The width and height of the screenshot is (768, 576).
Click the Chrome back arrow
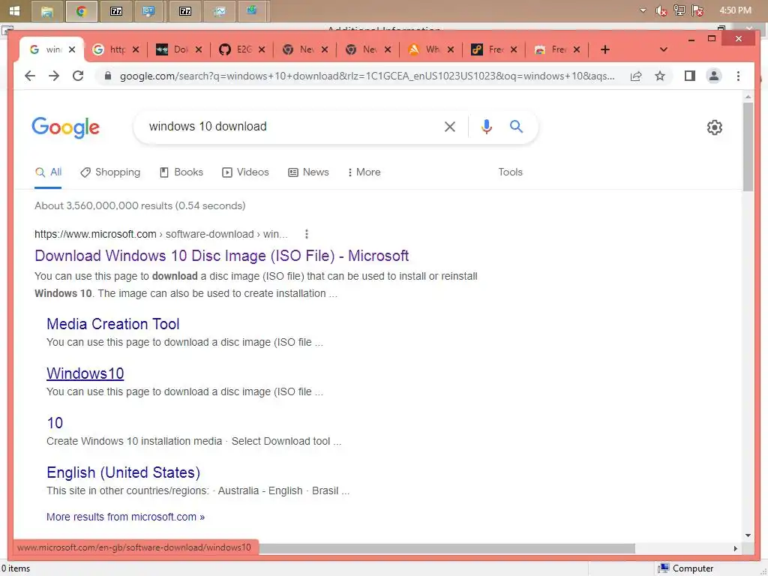coord(30,76)
